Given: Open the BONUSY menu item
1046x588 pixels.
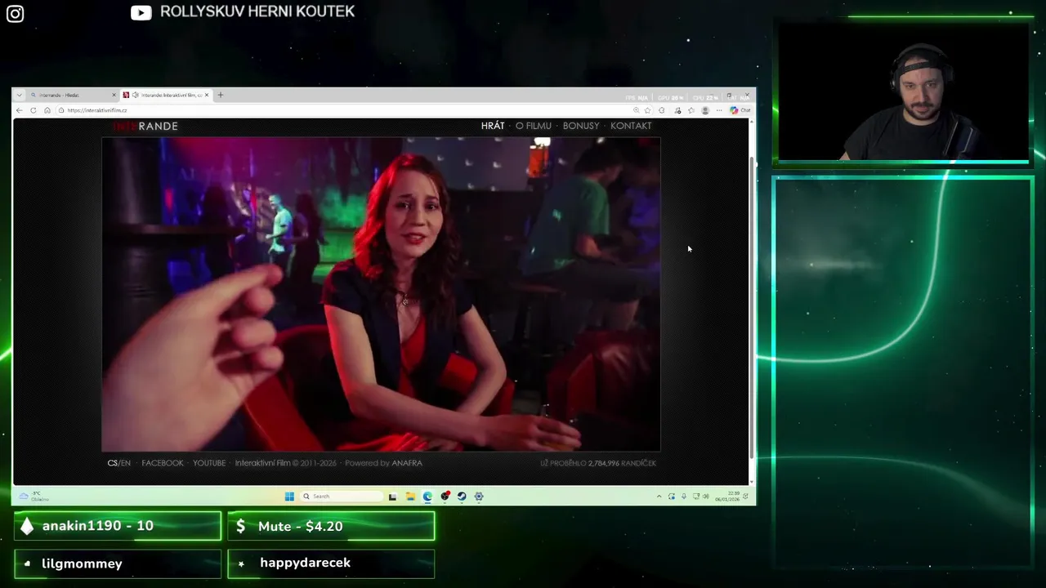Looking at the screenshot, I should (x=581, y=126).
